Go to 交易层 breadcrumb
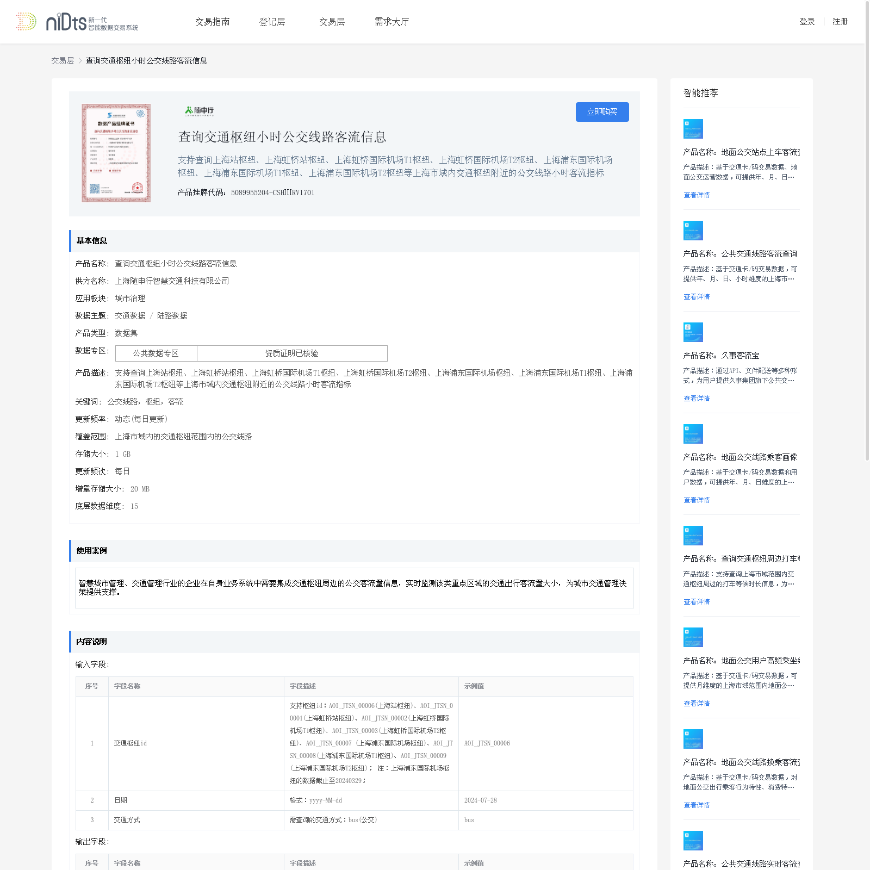The height and width of the screenshot is (870, 870). tap(63, 61)
